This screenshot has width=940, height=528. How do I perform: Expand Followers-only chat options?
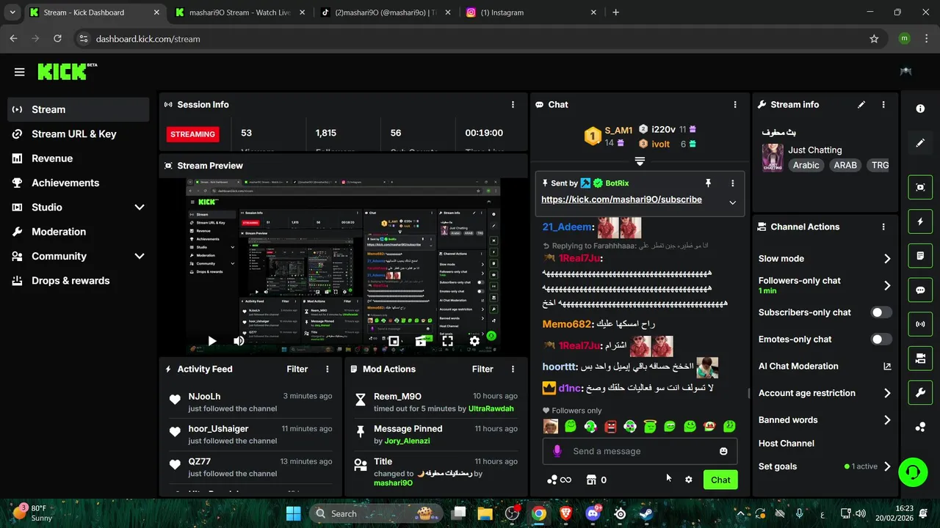(886, 286)
